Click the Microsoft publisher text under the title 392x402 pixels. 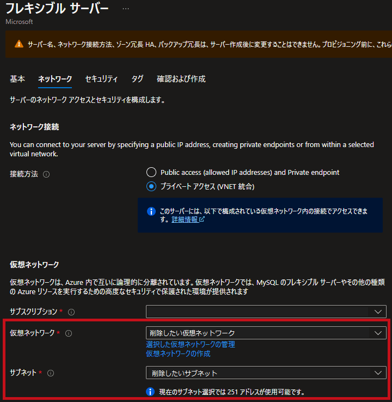point(19,22)
